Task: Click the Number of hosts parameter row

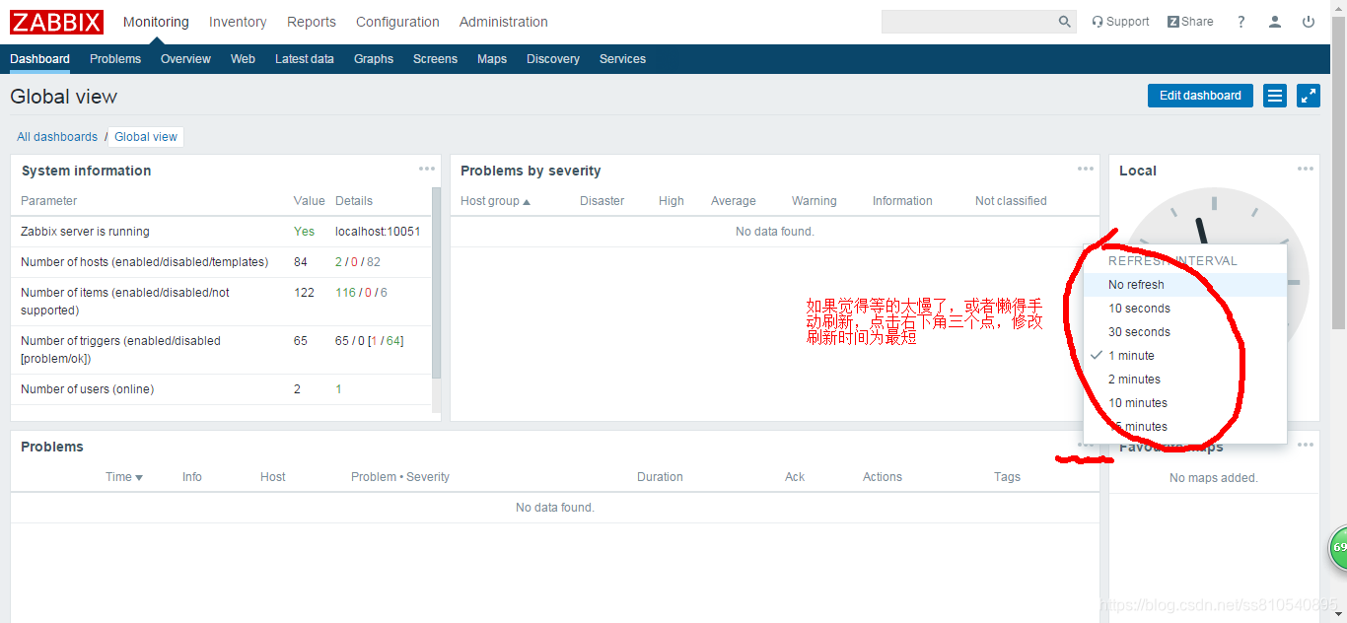Action: [x=221, y=262]
